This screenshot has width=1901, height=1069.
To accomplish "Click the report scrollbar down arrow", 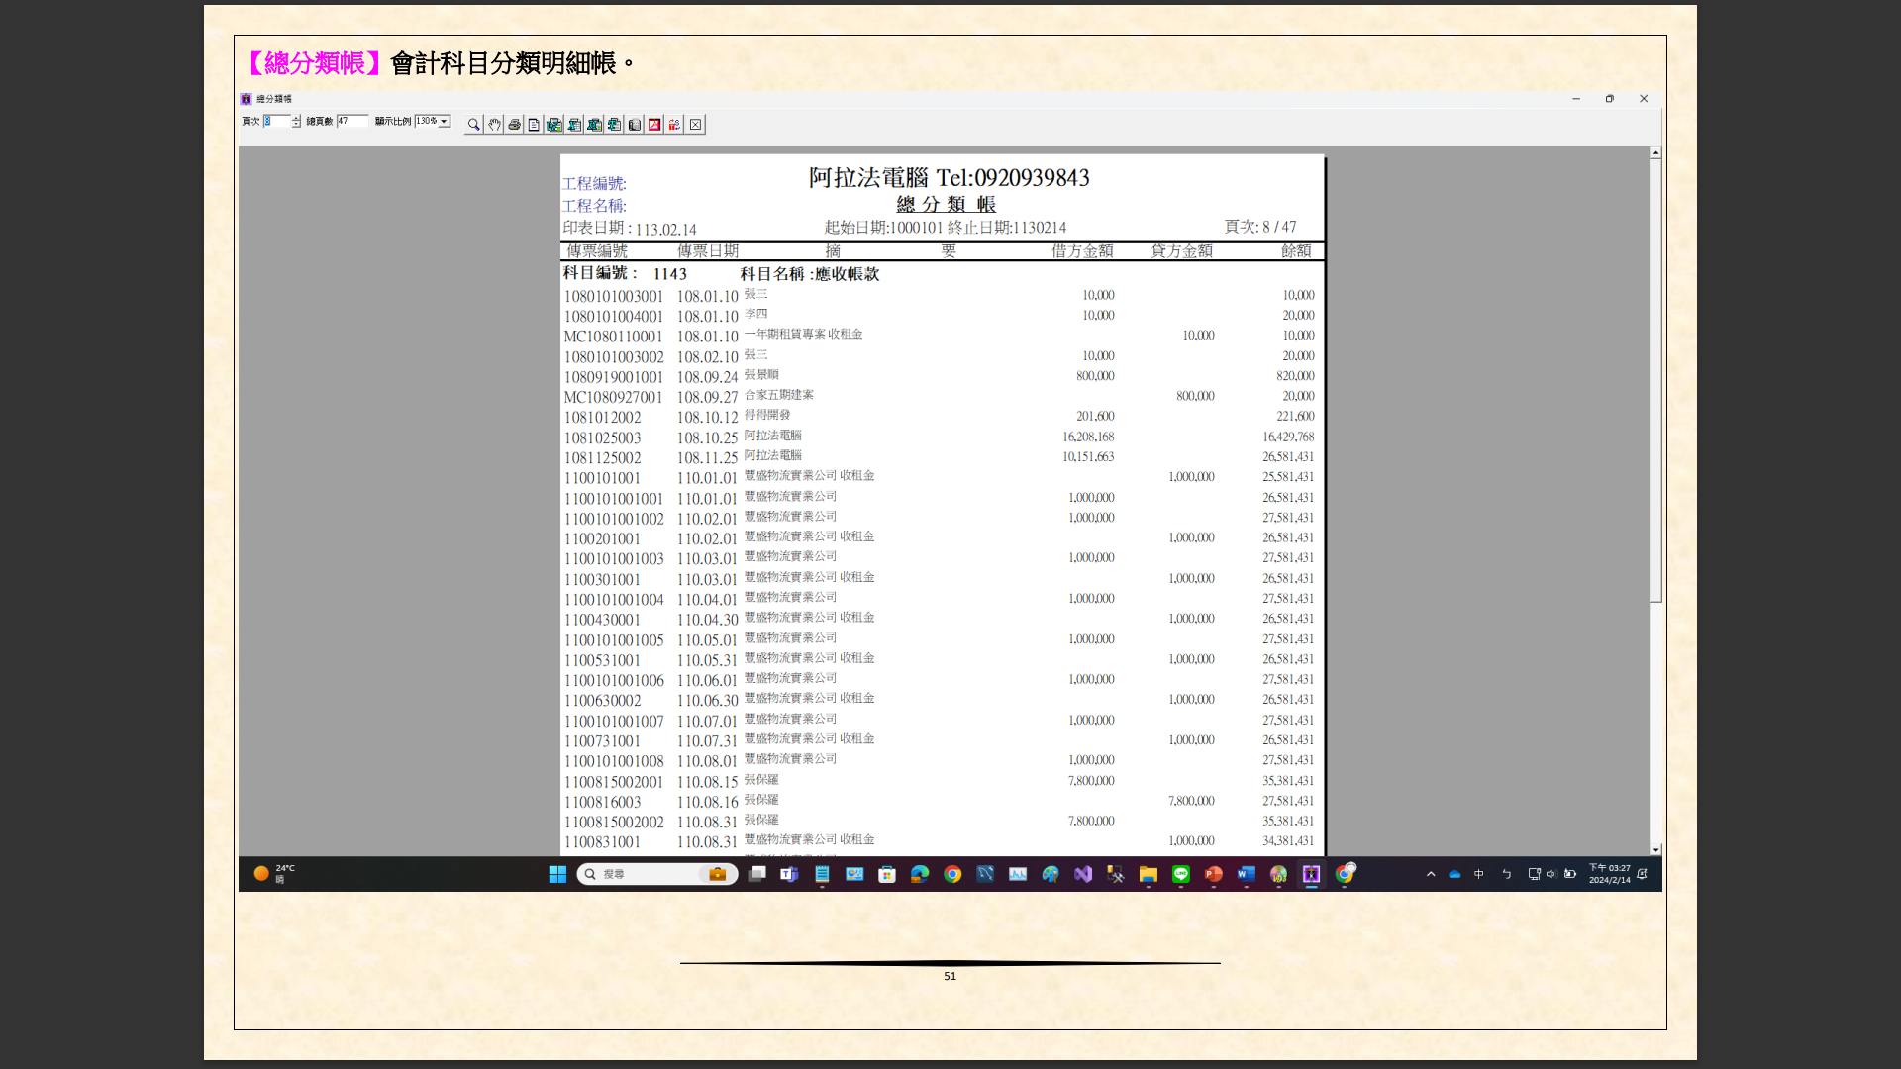I will click(x=1655, y=849).
